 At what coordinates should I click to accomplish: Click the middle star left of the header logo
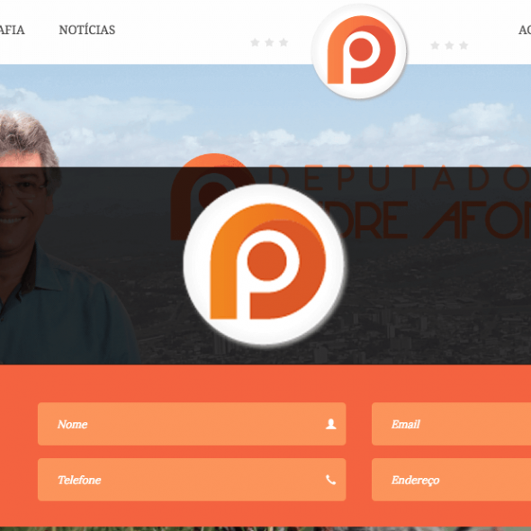pyautogui.click(x=270, y=42)
